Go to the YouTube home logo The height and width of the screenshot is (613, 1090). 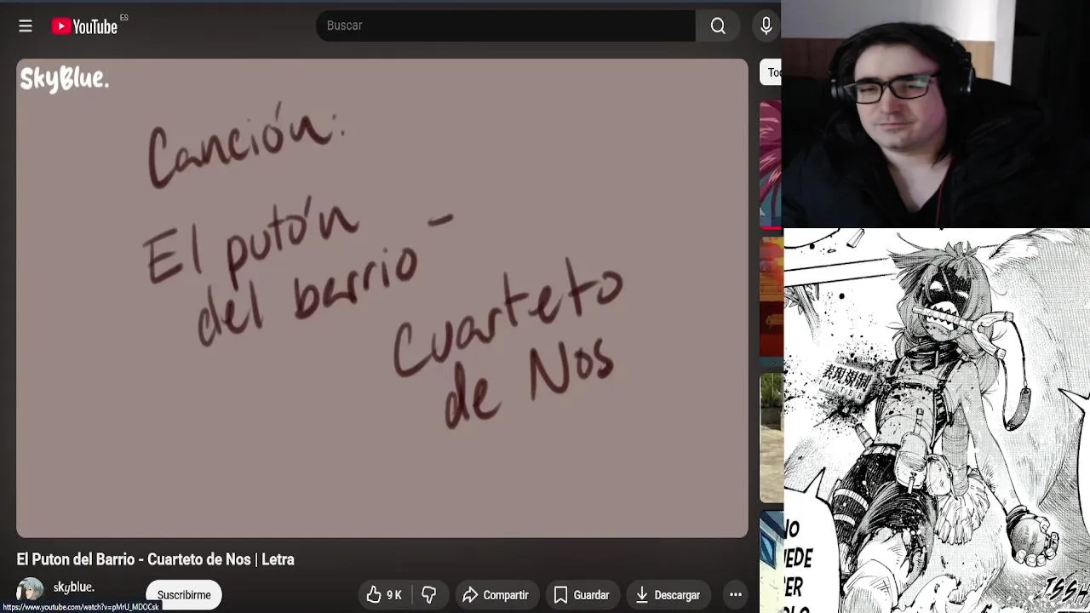(84, 26)
